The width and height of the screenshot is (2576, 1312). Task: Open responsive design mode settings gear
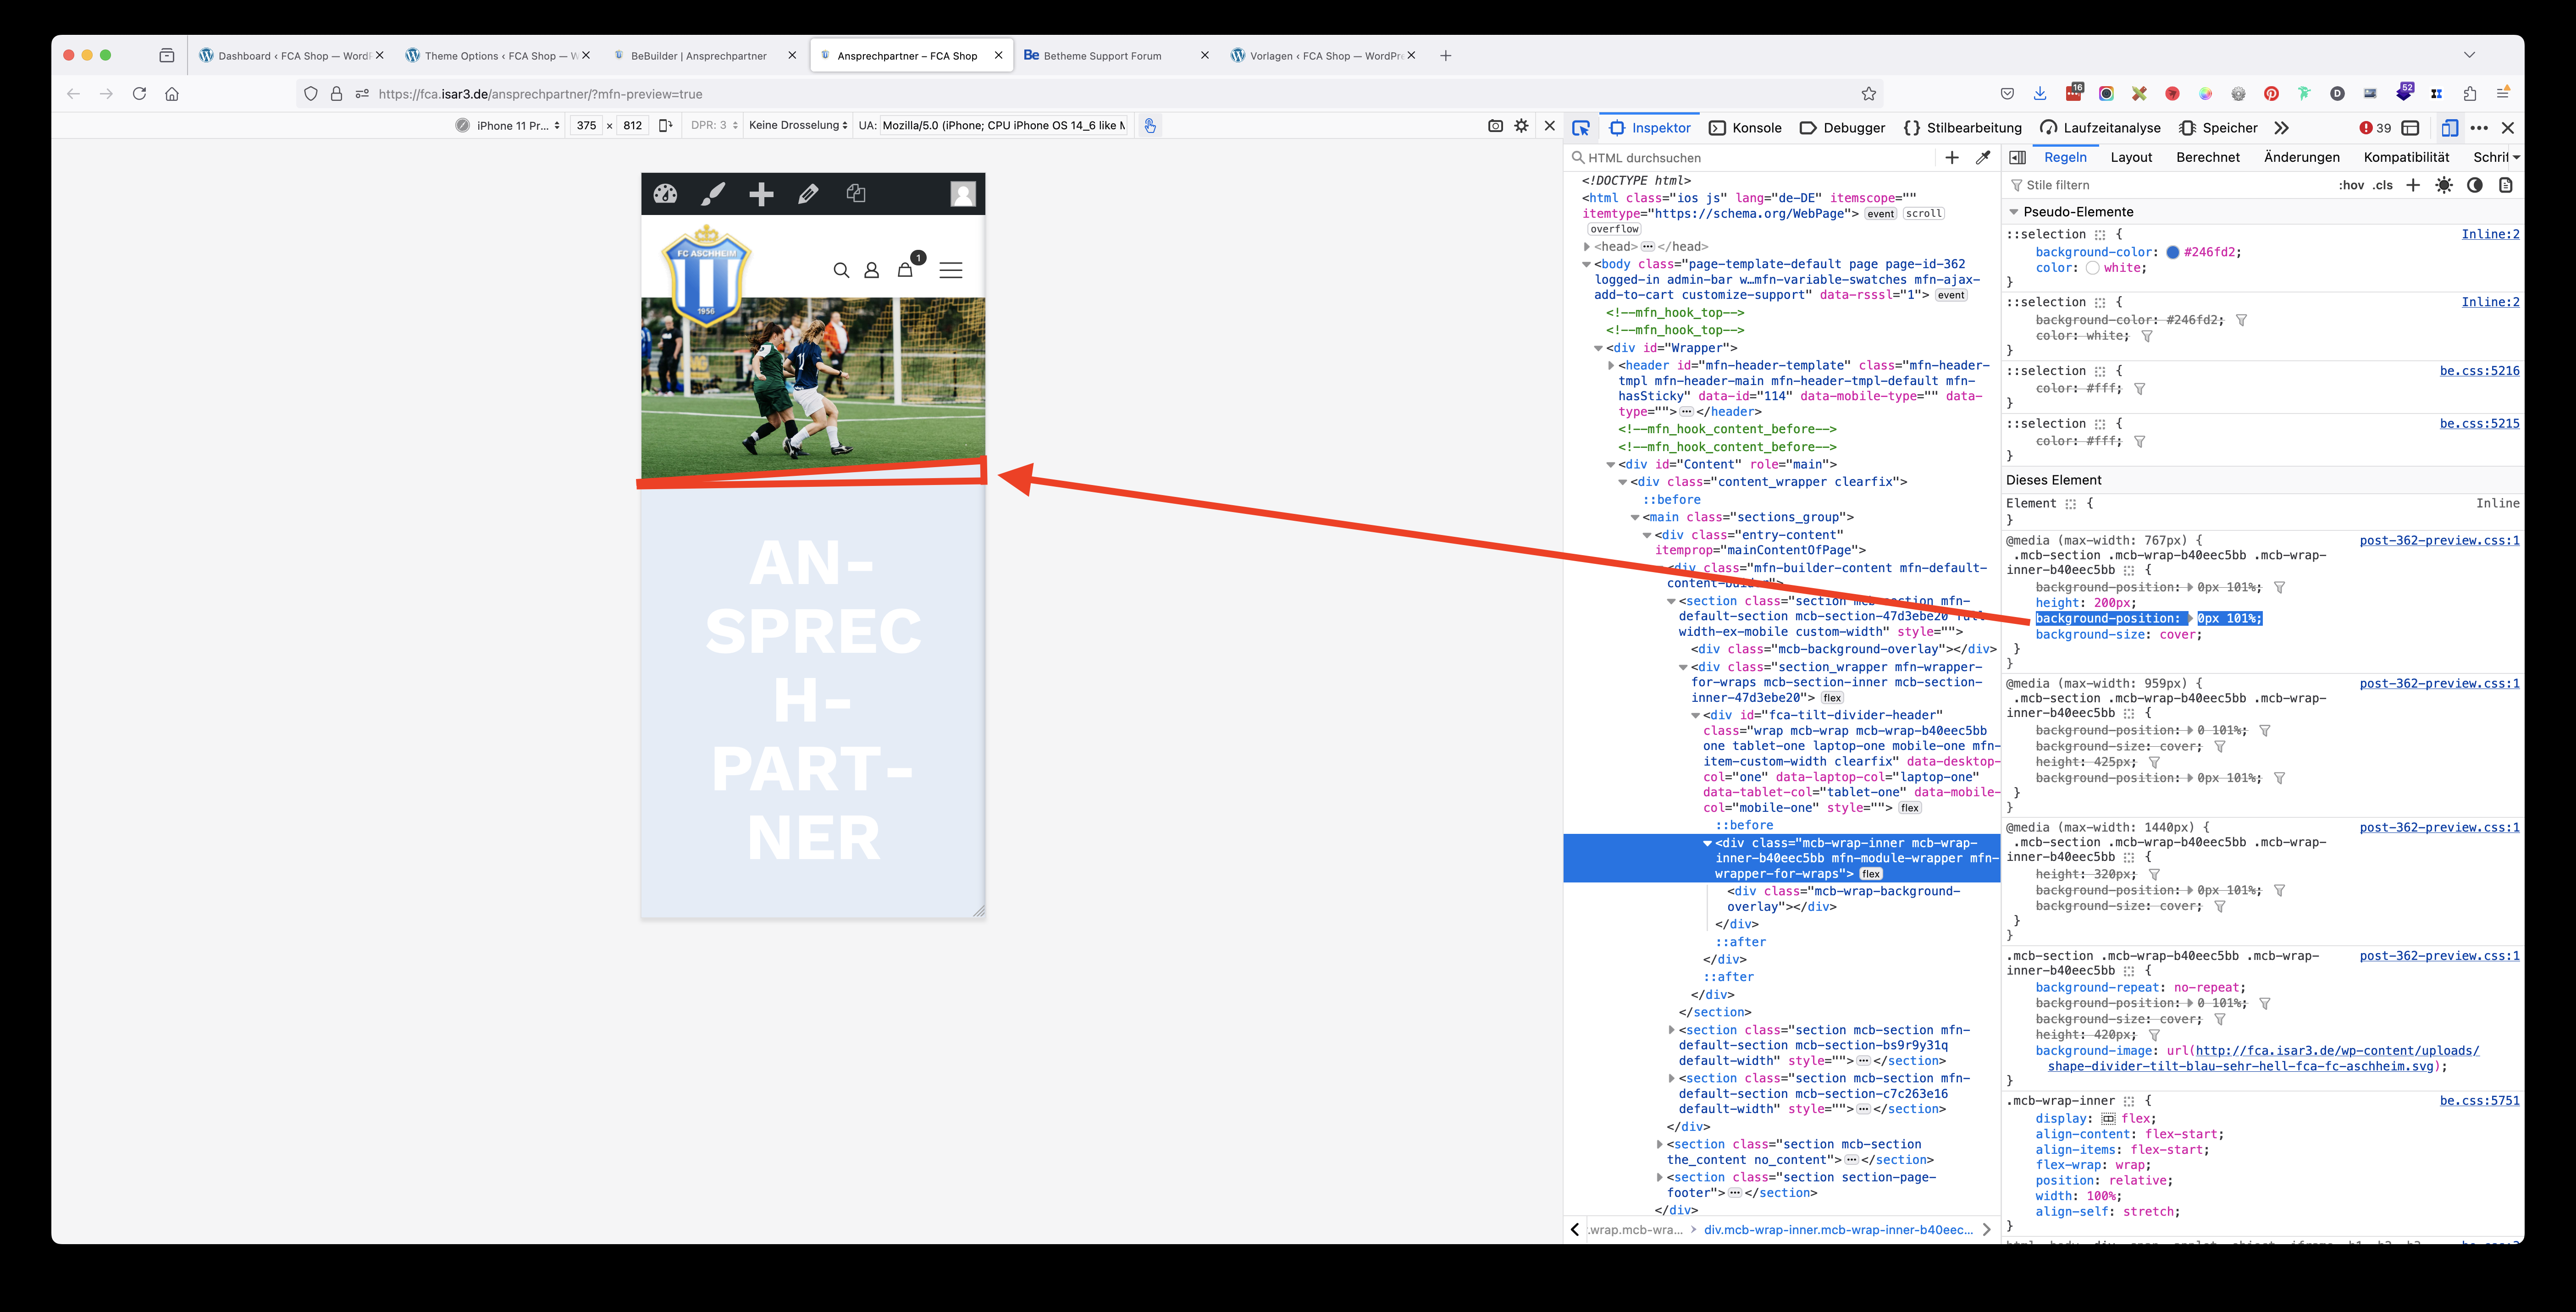click(x=1522, y=126)
